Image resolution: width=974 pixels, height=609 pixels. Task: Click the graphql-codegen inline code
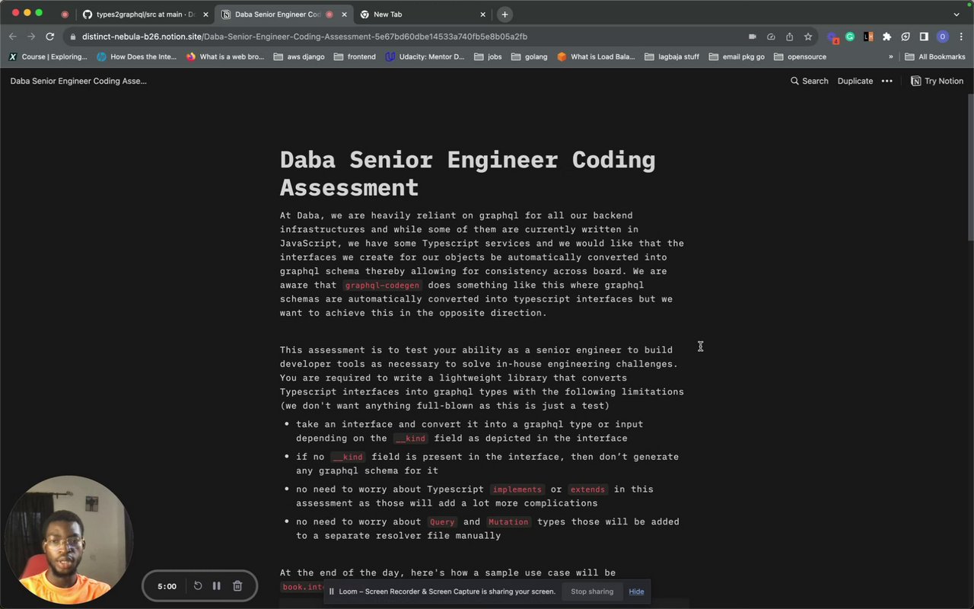point(382,285)
